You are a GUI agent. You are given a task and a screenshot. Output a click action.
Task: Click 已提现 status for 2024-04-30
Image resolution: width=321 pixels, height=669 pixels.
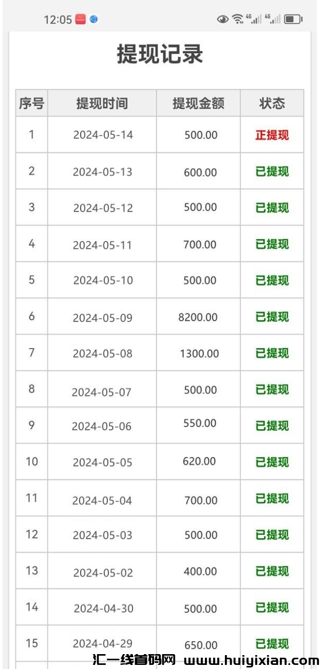[272, 608]
